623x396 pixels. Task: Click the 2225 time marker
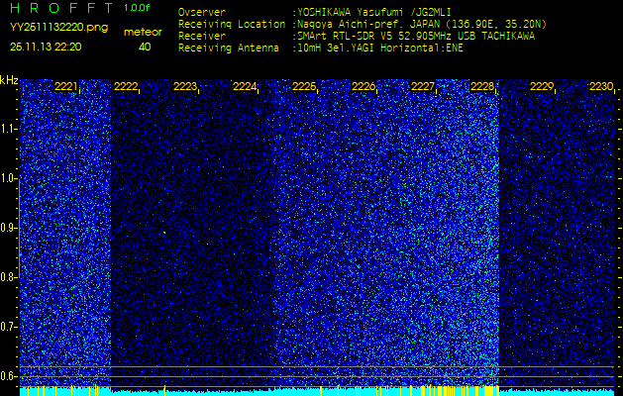tap(304, 86)
